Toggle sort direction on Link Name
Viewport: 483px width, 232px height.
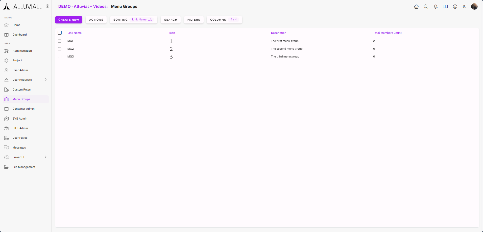click(x=150, y=20)
